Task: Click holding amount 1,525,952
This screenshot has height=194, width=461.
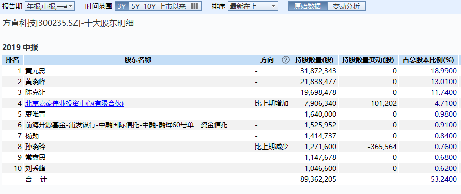Action: (x=320, y=125)
